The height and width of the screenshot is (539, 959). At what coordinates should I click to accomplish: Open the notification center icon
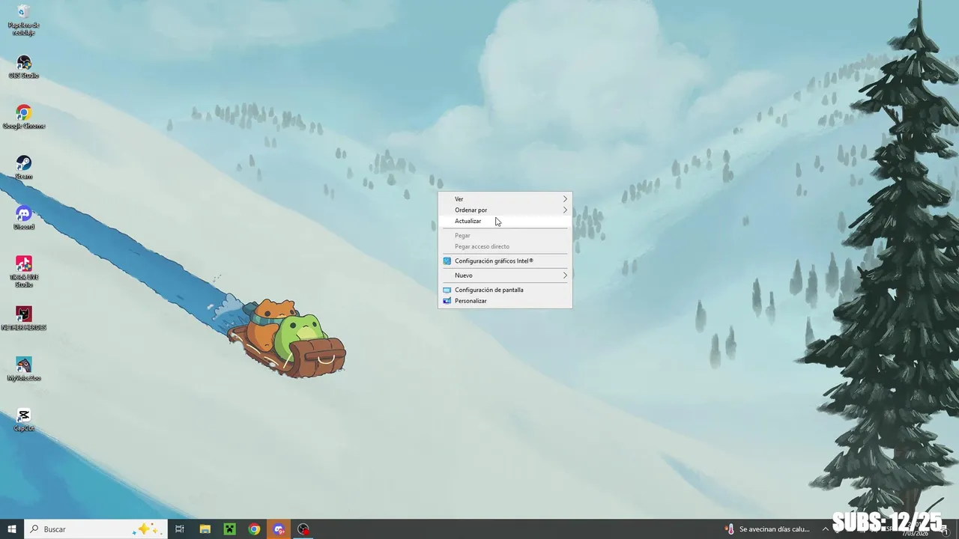click(946, 530)
